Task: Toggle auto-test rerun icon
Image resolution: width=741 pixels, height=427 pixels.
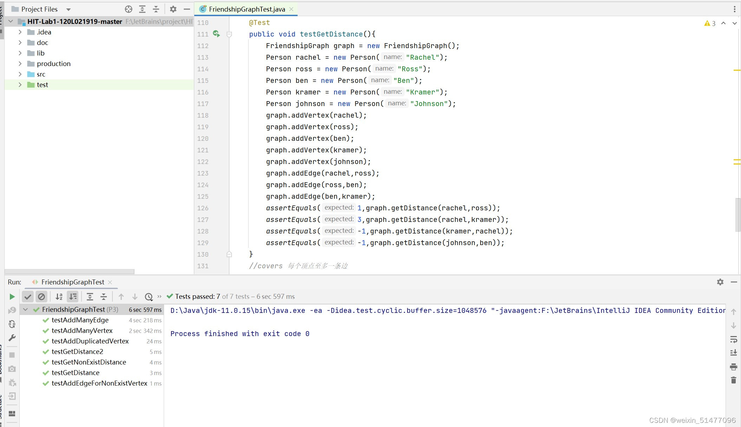Action: [12, 324]
